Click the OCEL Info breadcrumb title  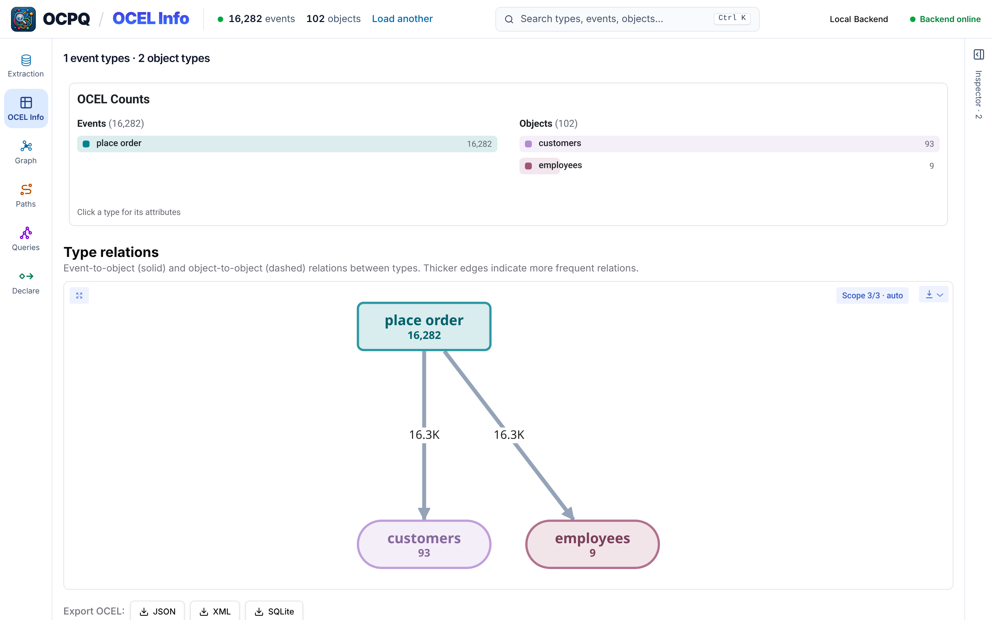coord(151,19)
